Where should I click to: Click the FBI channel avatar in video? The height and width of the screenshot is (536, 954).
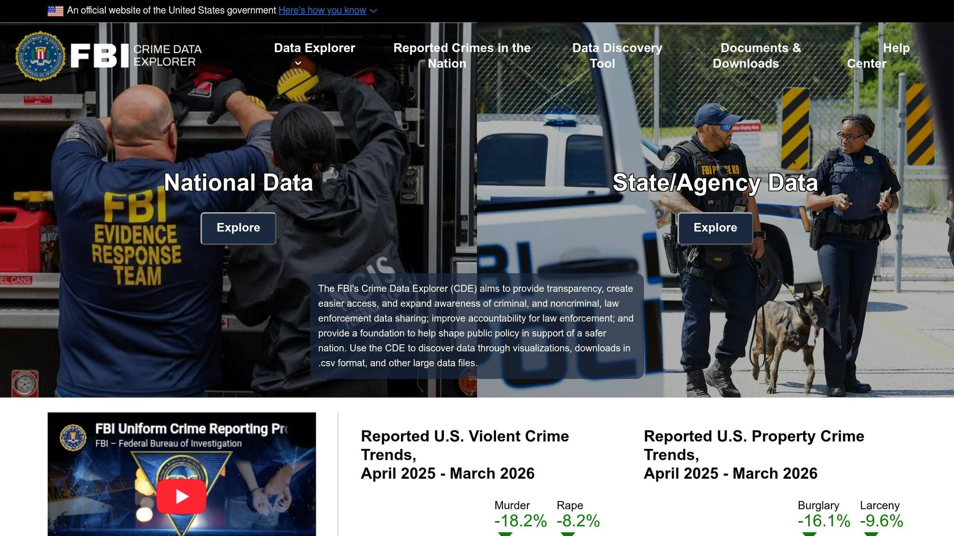point(73,437)
